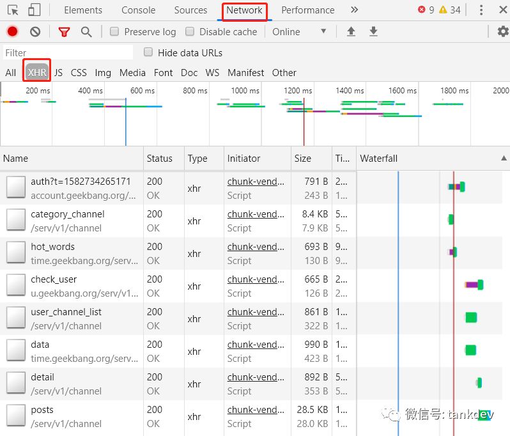The width and height of the screenshot is (510, 436).
Task: Filter requests by CSS
Action: coord(79,72)
